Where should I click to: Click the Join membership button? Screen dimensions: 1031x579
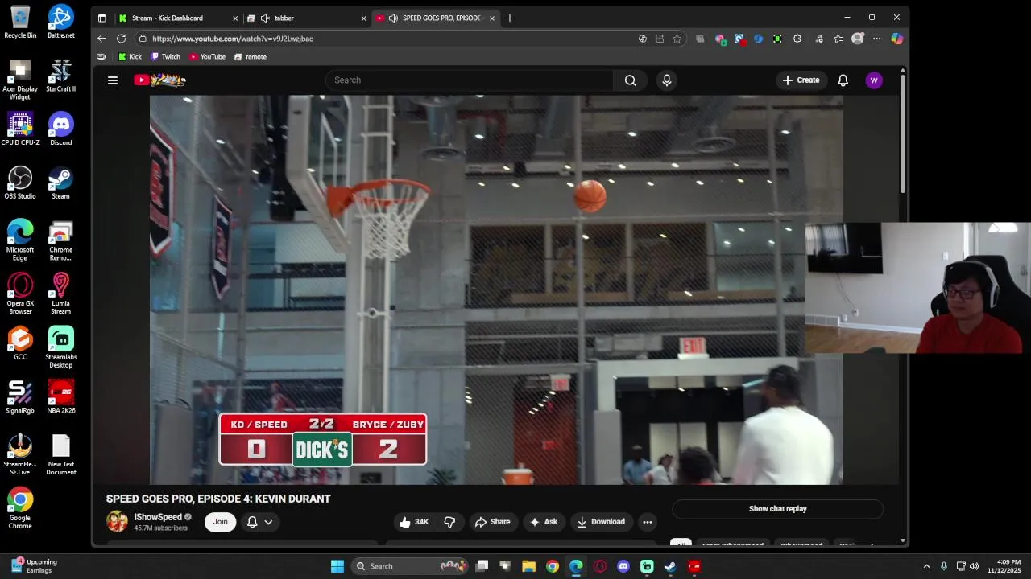tap(220, 522)
